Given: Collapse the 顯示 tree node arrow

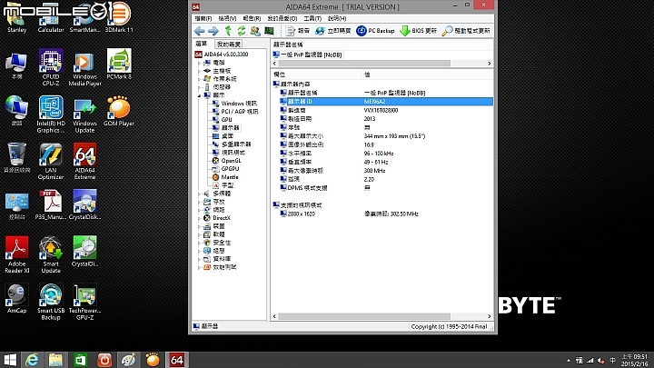Looking at the screenshot, I should 199,95.
